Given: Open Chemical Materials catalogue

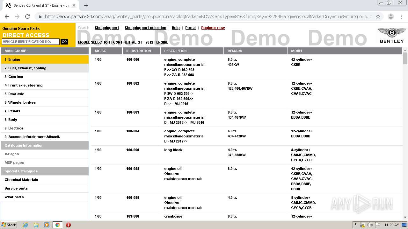Looking at the screenshot, I should 45,180.
